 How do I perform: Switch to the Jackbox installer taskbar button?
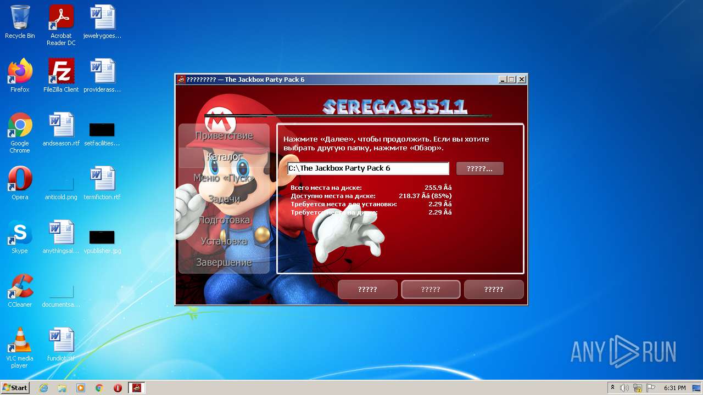point(137,388)
